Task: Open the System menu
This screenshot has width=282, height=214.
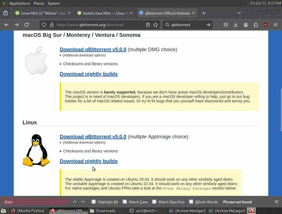Action: (54, 3)
